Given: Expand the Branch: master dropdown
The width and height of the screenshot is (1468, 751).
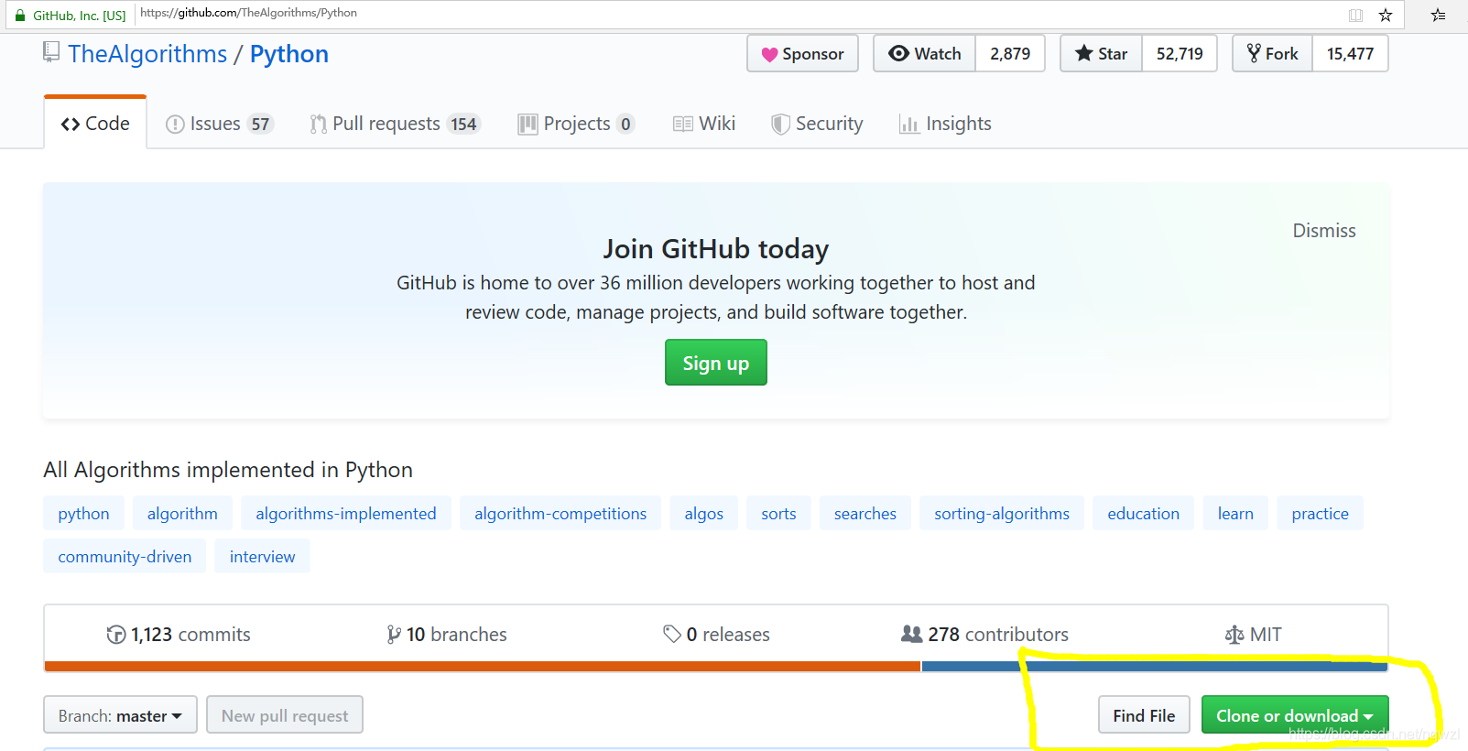Looking at the screenshot, I should click(120, 715).
